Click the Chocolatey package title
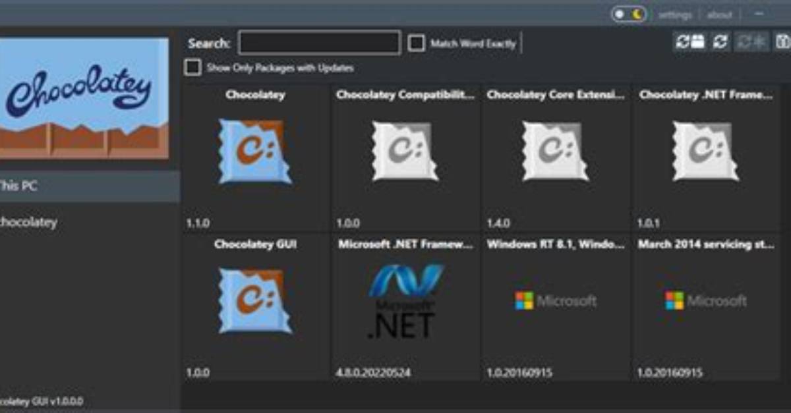The image size is (791, 413). point(255,95)
